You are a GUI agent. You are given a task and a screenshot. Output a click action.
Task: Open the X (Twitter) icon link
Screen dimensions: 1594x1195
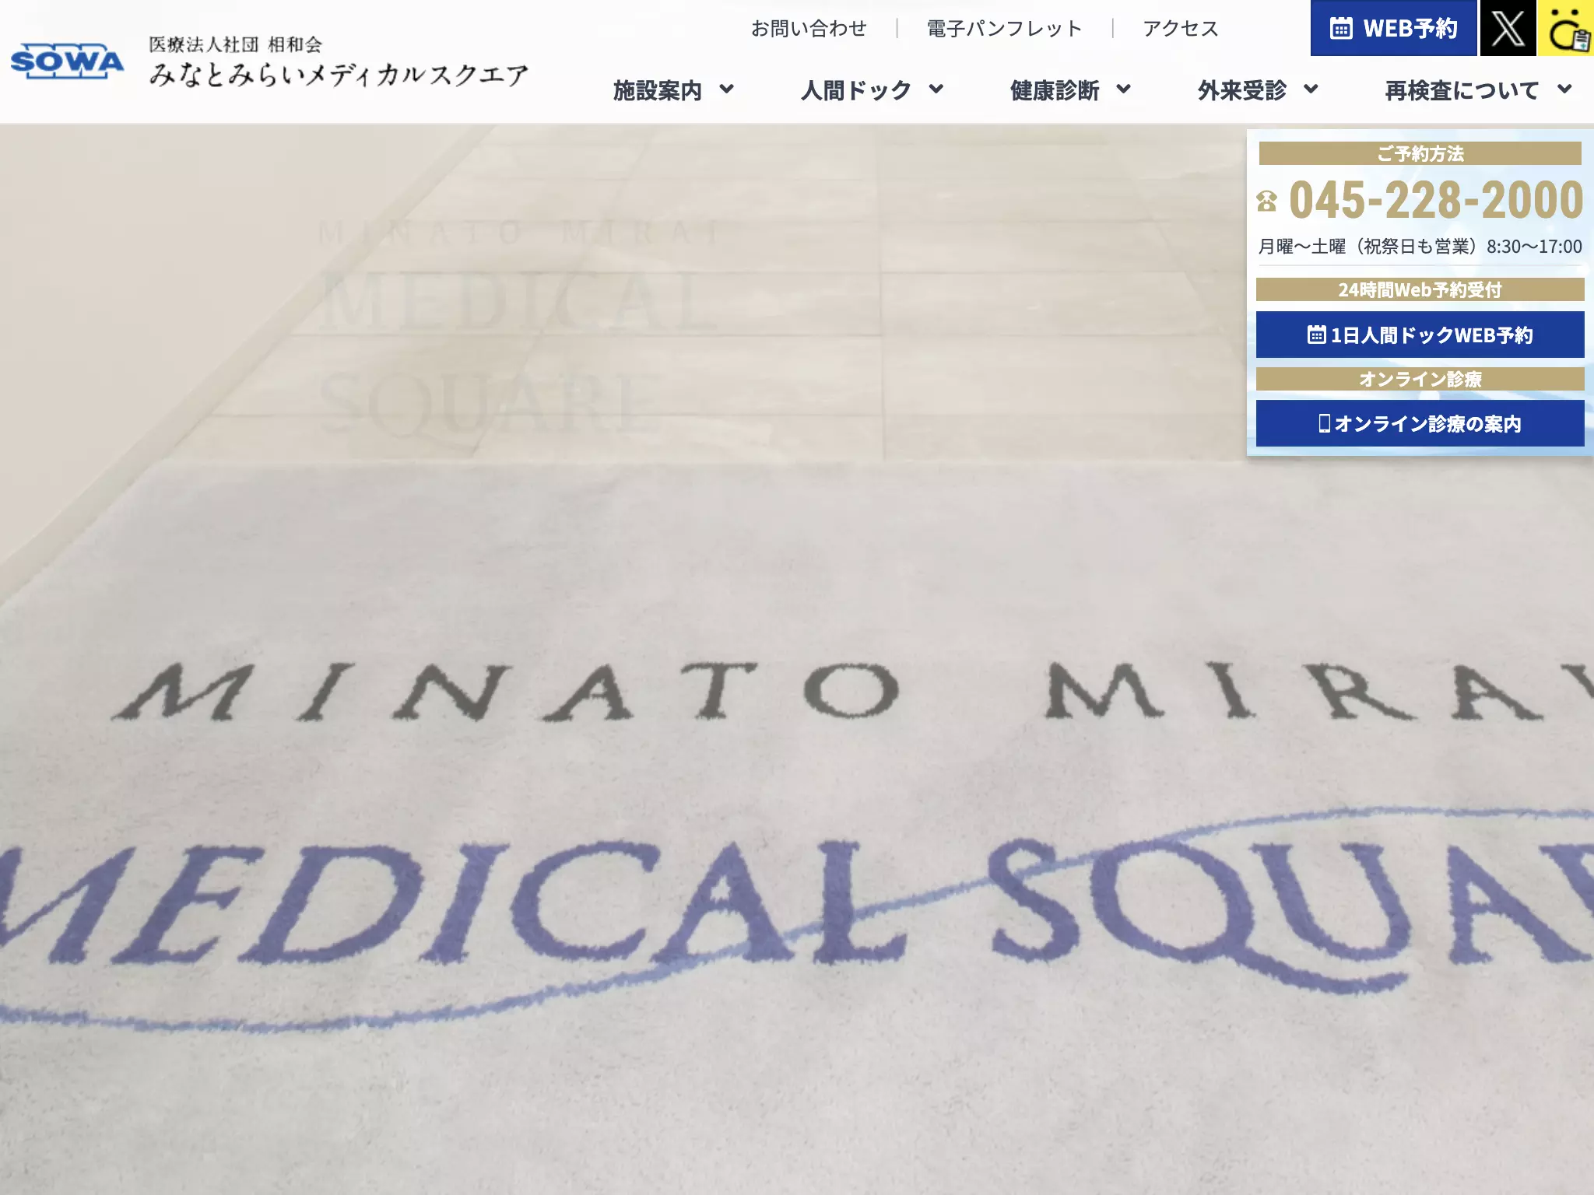(1508, 28)
